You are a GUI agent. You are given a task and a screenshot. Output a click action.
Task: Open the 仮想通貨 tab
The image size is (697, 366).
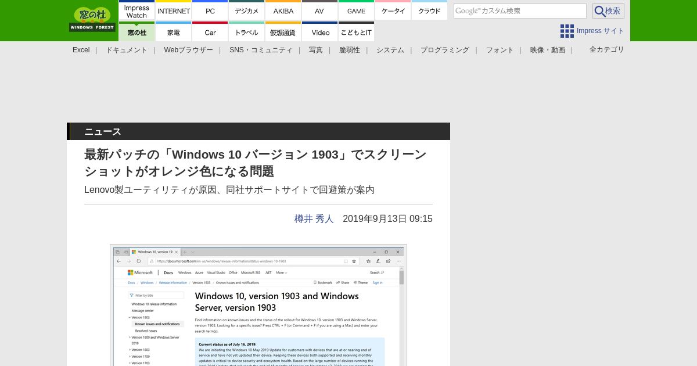tap(283, 31)
